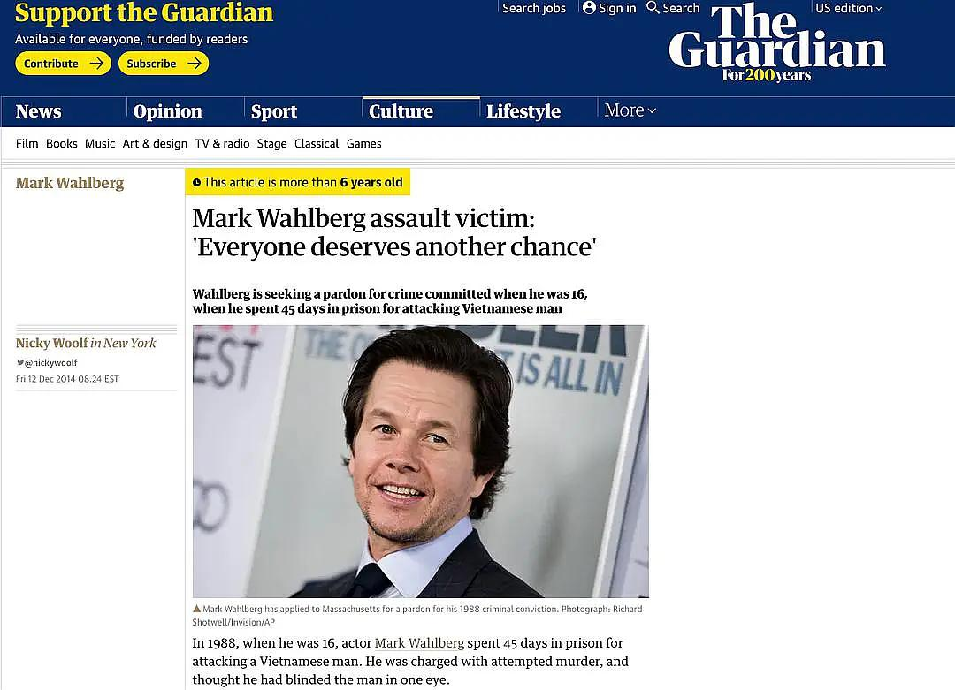
Task: Click the Search jobs link
Action: pos(534,8)
